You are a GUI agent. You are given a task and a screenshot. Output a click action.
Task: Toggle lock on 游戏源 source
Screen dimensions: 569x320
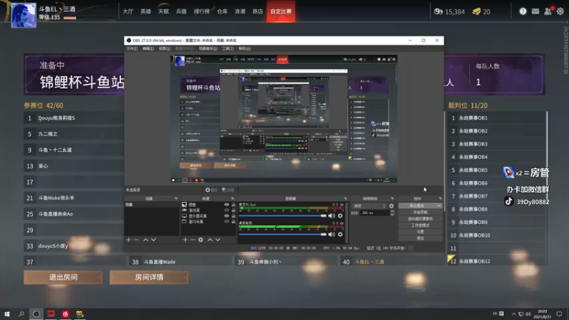(233, 210)
